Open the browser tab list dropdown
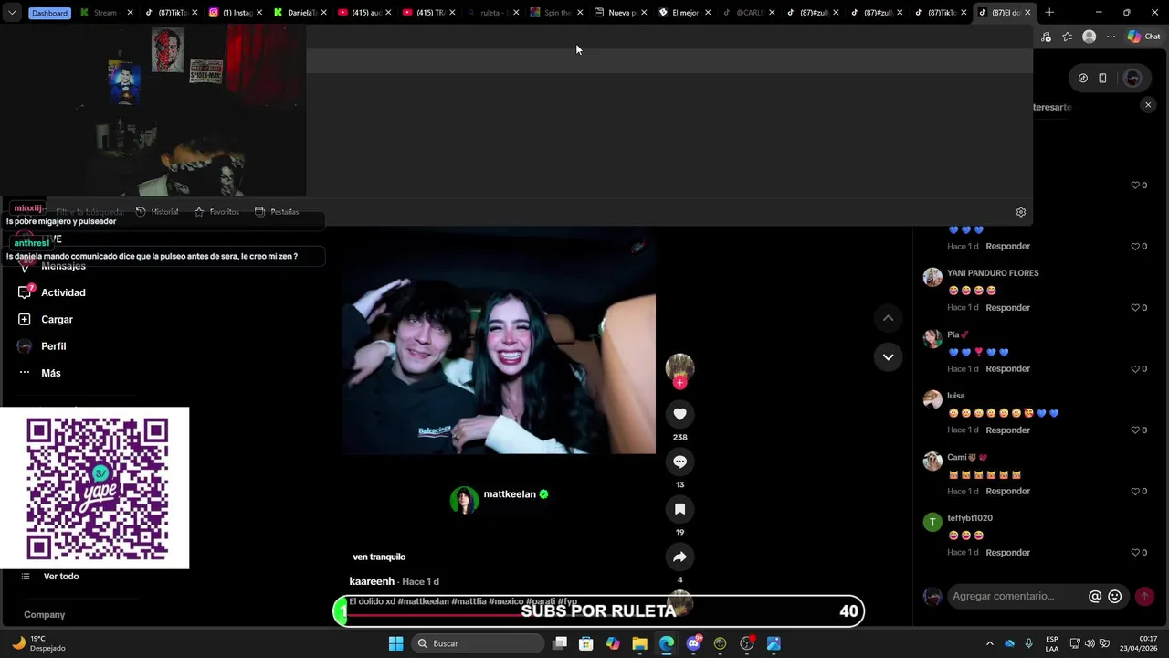The image size is (1169, 658). [11, 13]
